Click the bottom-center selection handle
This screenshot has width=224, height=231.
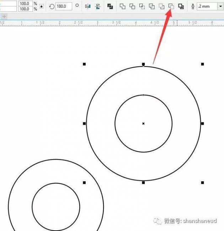click(x=143, y=183)
